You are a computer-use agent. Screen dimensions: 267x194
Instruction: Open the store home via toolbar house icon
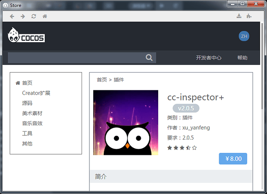point(45,16)
